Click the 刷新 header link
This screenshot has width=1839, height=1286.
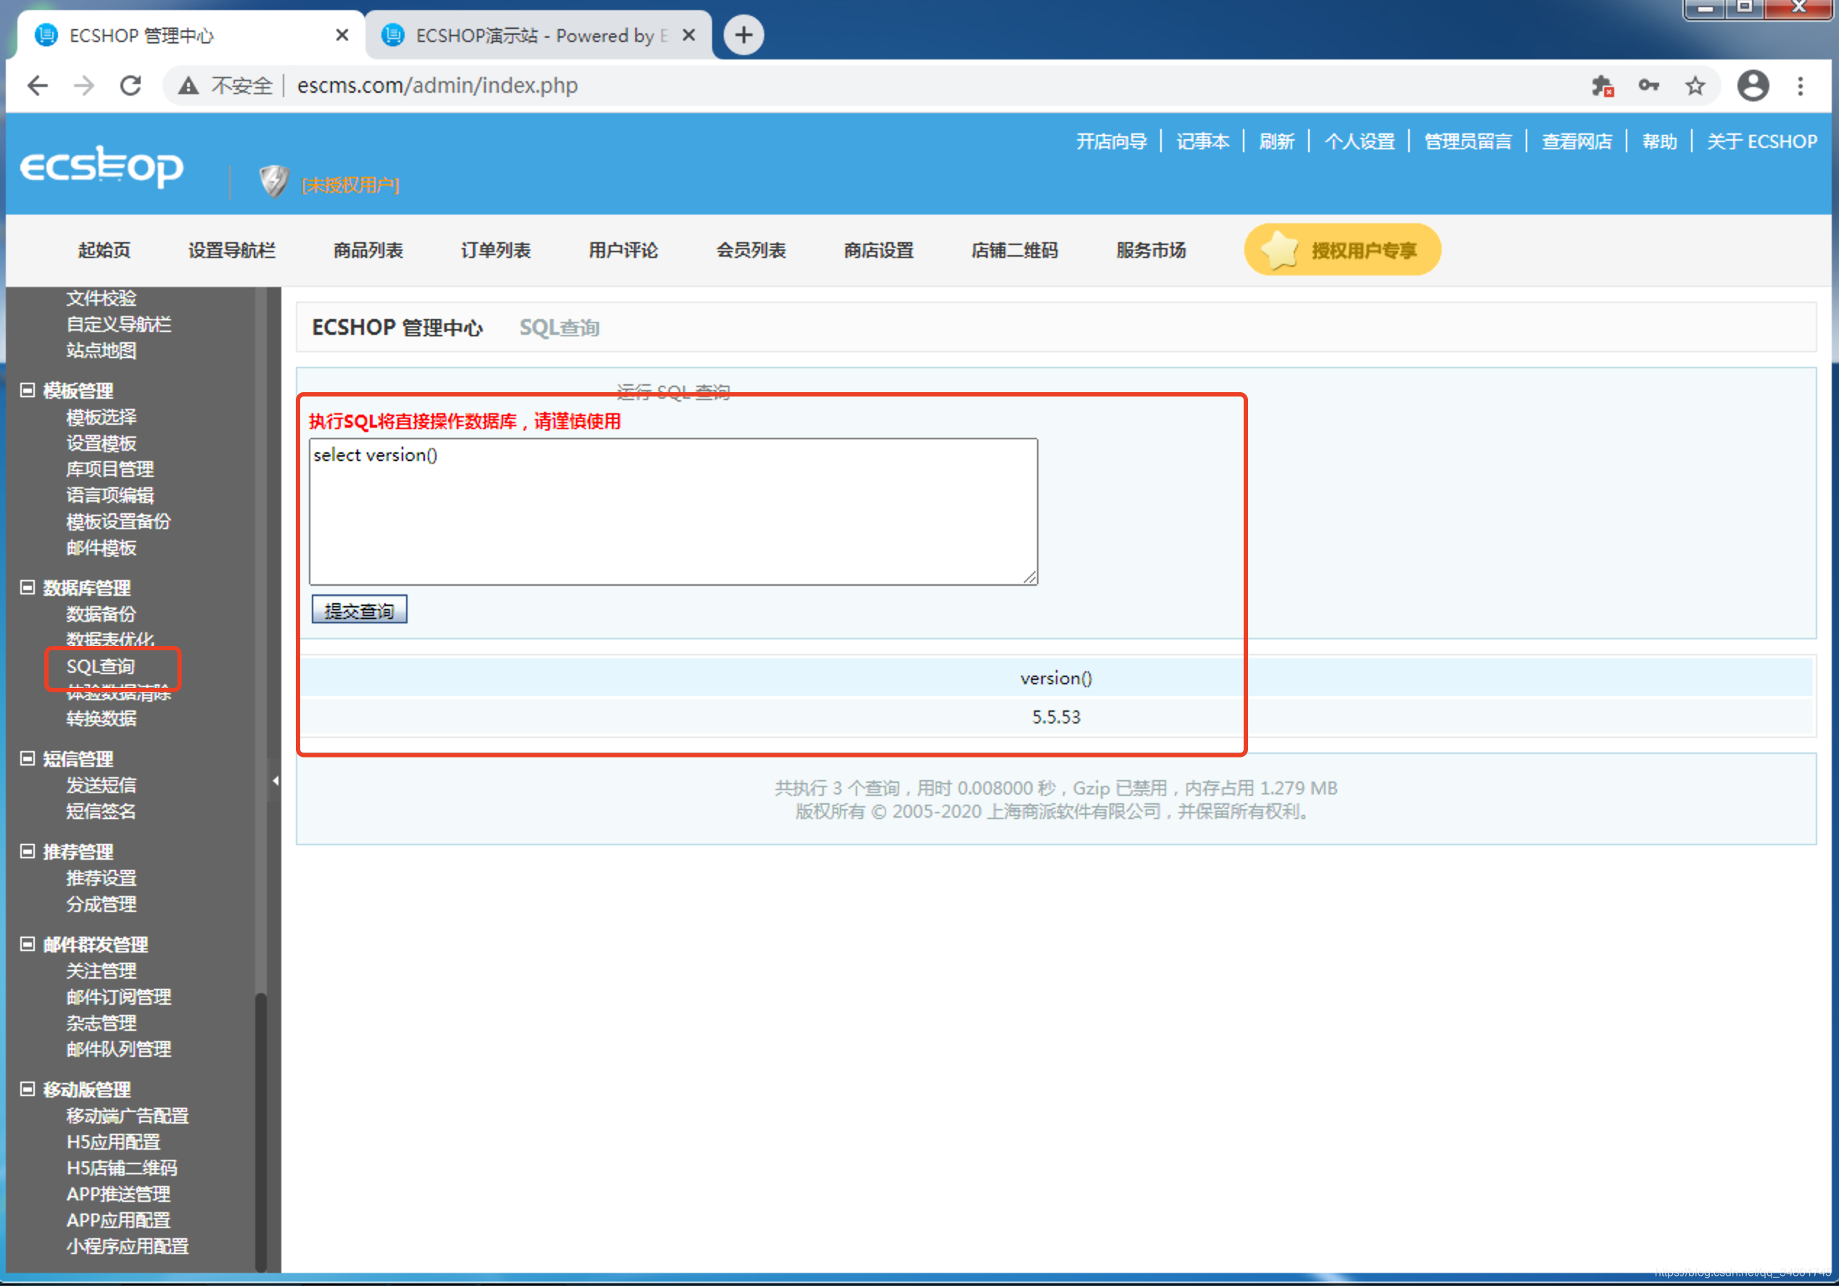tap(1277, 142)
